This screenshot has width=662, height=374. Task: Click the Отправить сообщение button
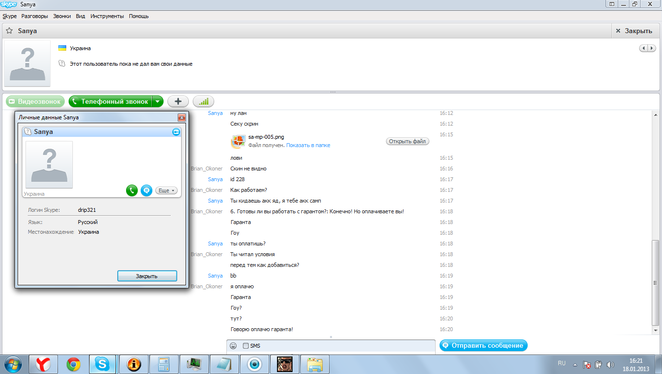coord(483,345)
